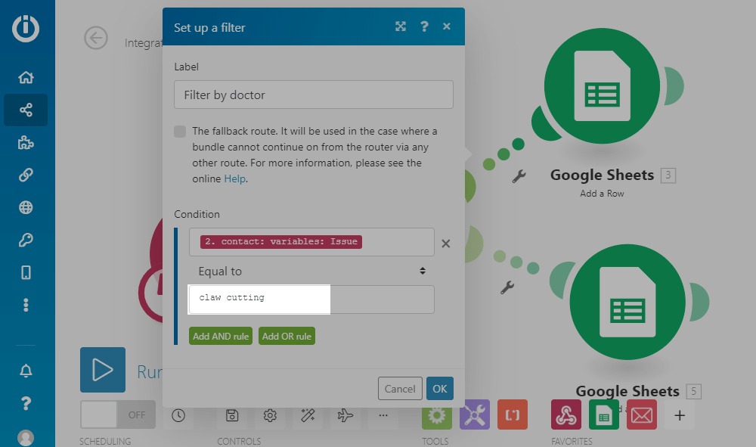Open schedule settings clock icon
The height and width of the screenshot is (447, 756).
click(178, 415)
